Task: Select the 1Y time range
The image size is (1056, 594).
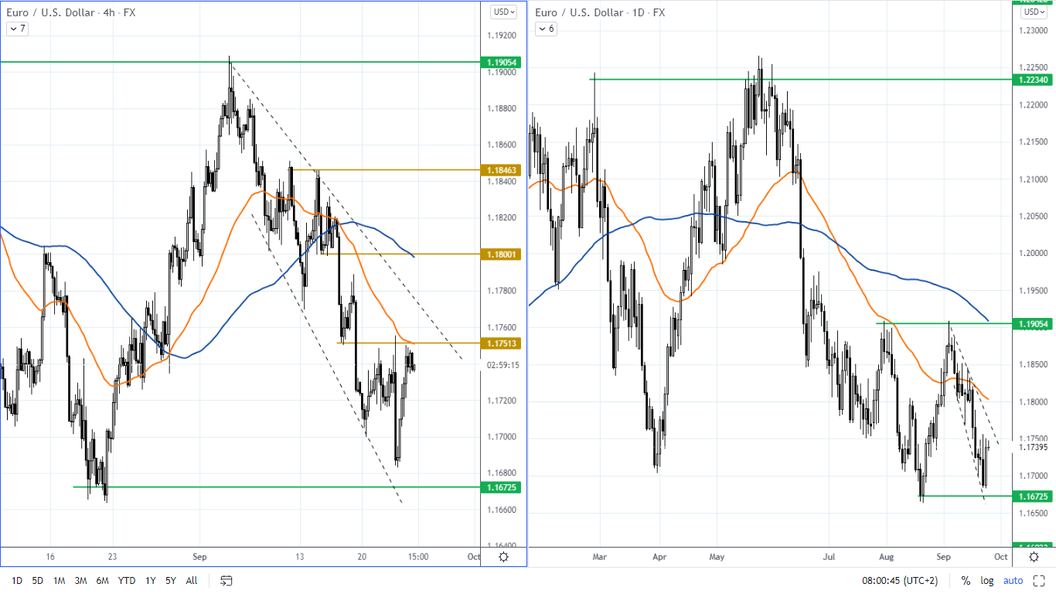Action: point(151,580)
